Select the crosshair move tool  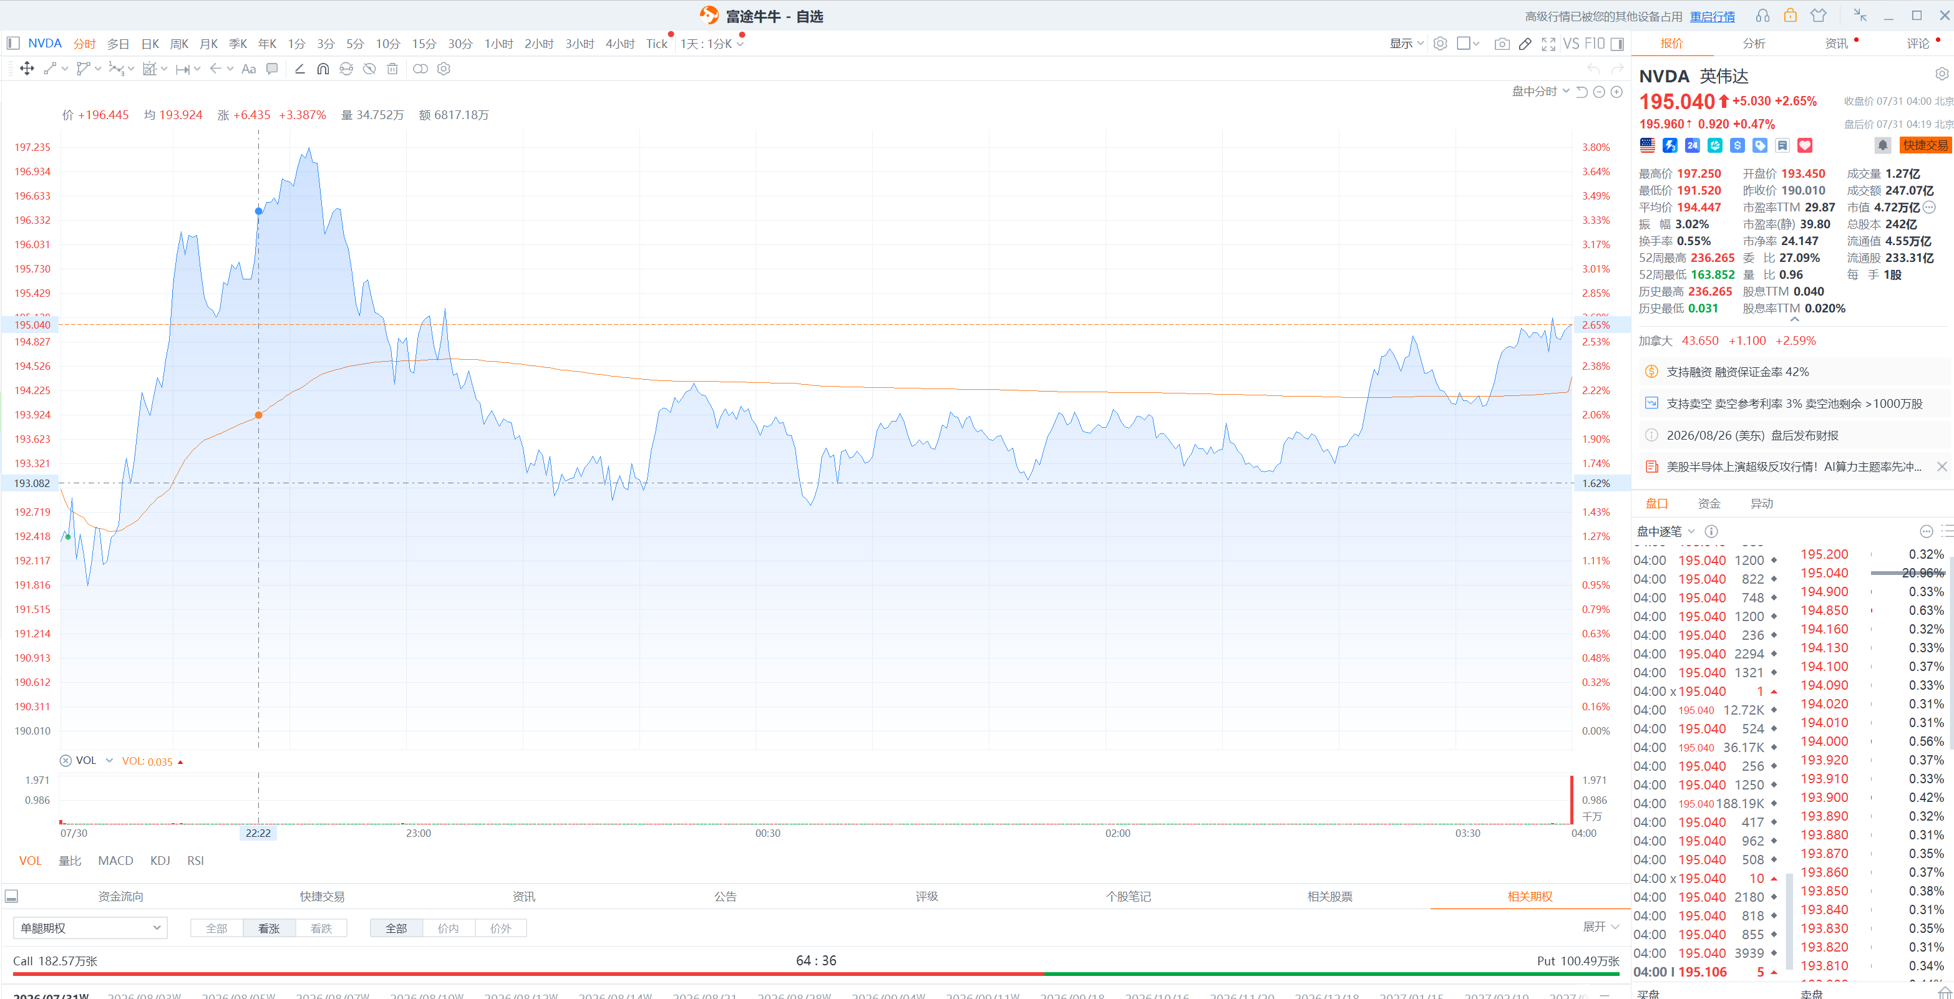(27, 69)
